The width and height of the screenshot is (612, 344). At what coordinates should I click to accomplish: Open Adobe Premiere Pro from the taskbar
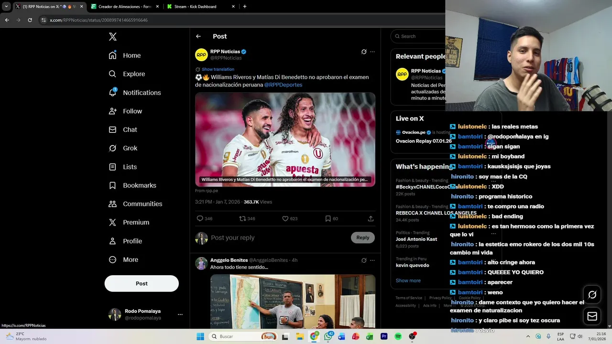click(384, 336)
